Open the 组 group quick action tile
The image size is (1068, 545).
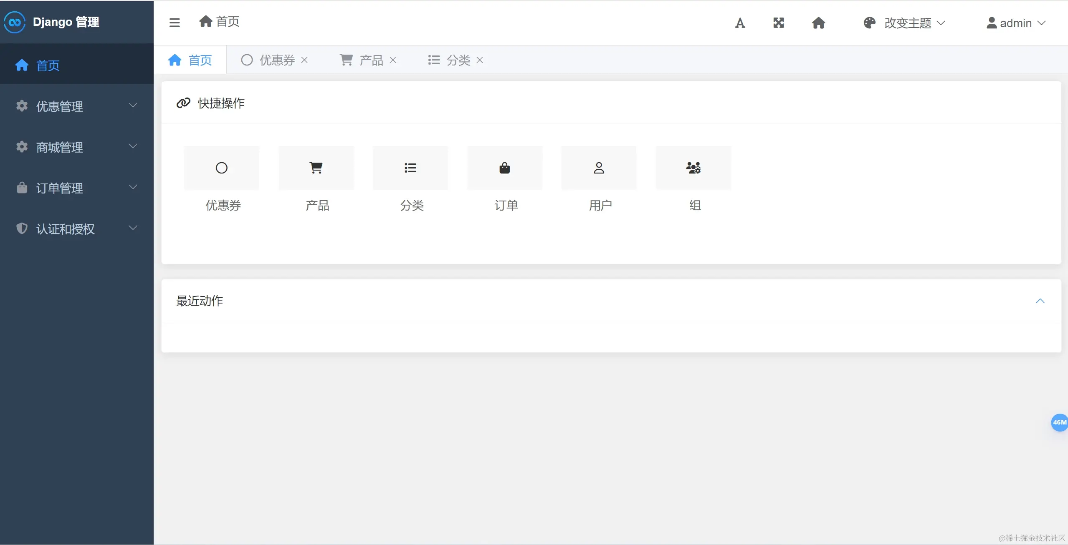[693, 168]
